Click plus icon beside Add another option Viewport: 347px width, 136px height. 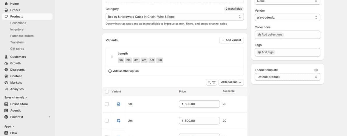coord(110,71)
